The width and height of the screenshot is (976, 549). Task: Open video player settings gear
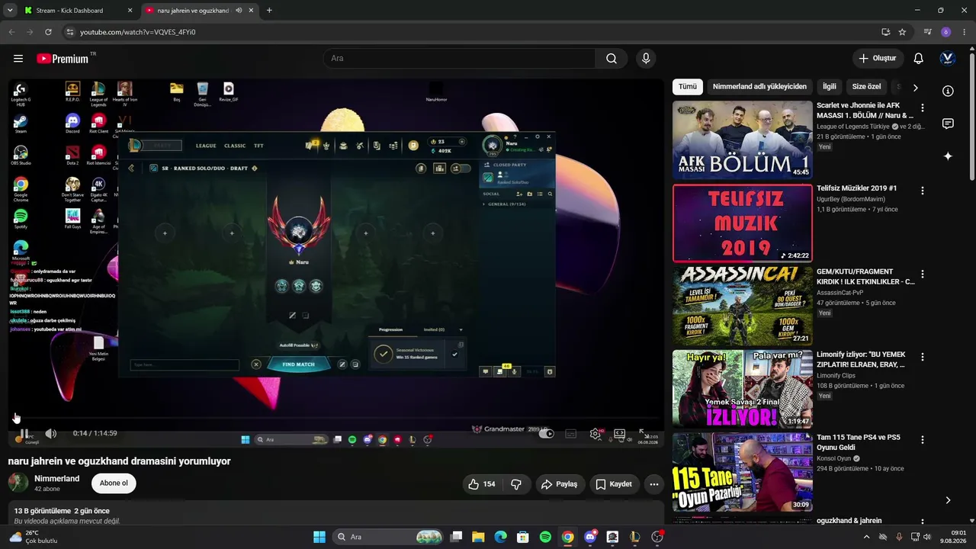click(x=596, y=434)
